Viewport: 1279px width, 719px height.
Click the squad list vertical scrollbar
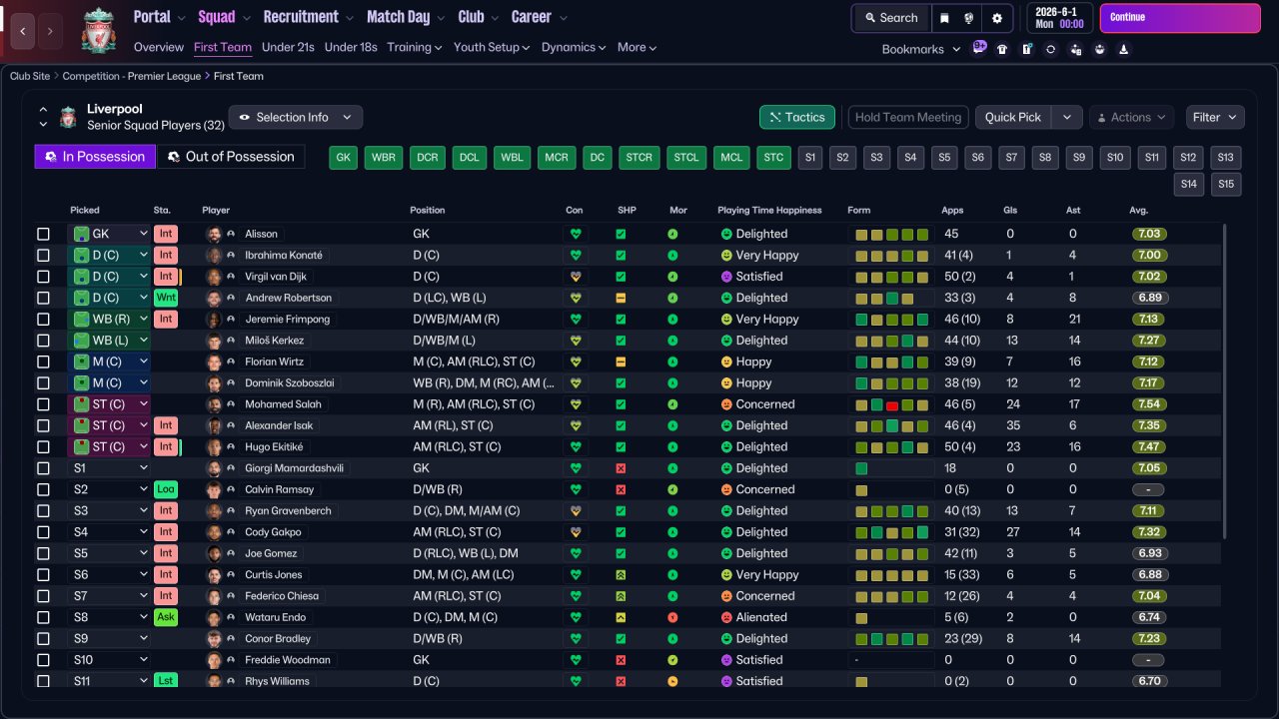1225,381
